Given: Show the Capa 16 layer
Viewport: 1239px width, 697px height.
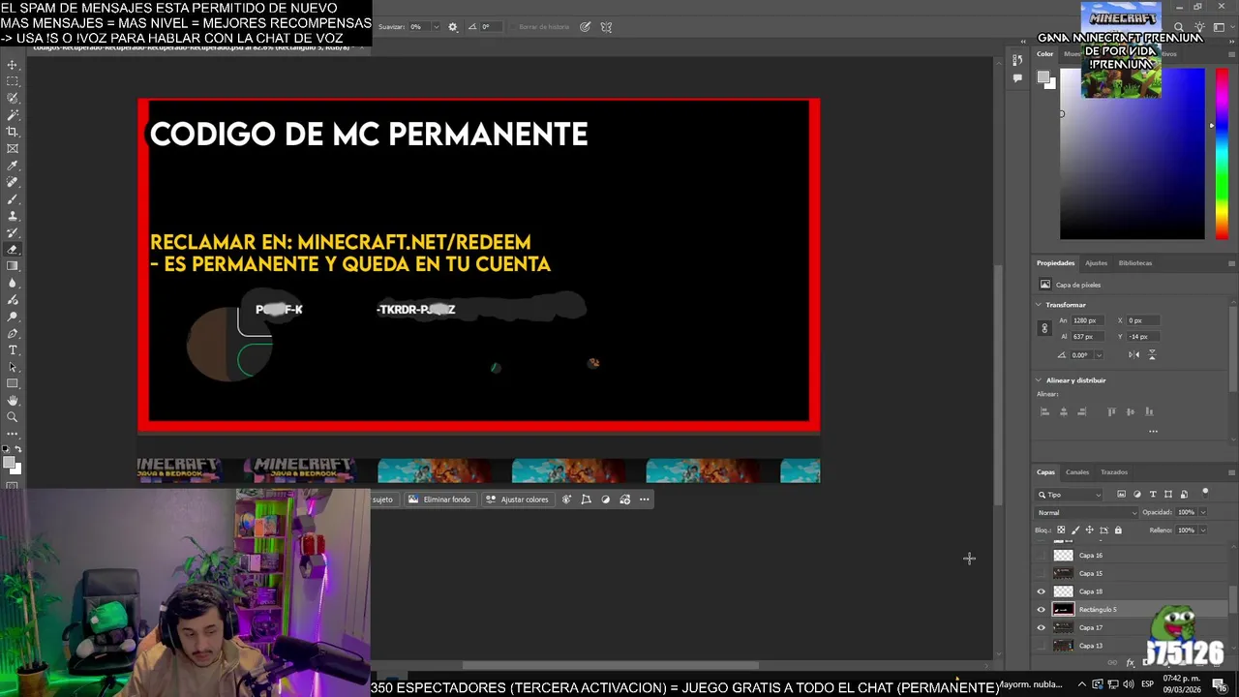Looking at the screenshot, I should coord(1042,556).
